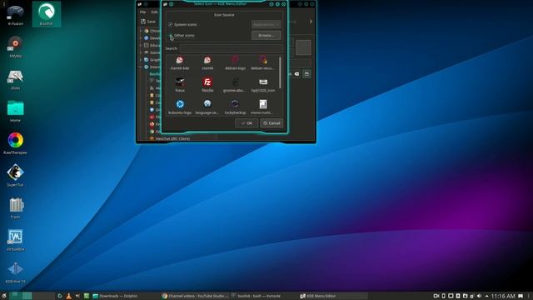Open the File menu in KDE Menu Editor
The height and width of the screenshot is (300, 533).
click(142, 12)
